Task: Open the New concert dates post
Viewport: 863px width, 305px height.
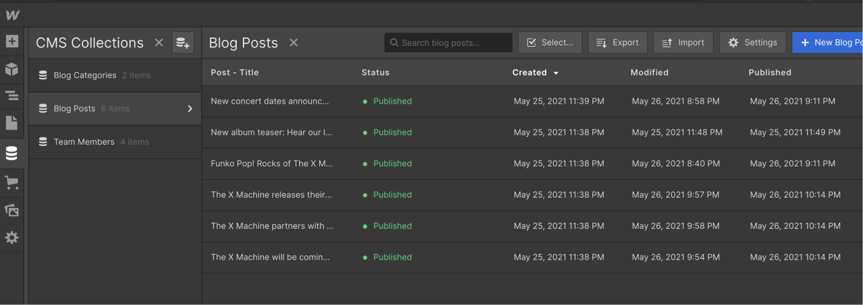Action: 269,101
